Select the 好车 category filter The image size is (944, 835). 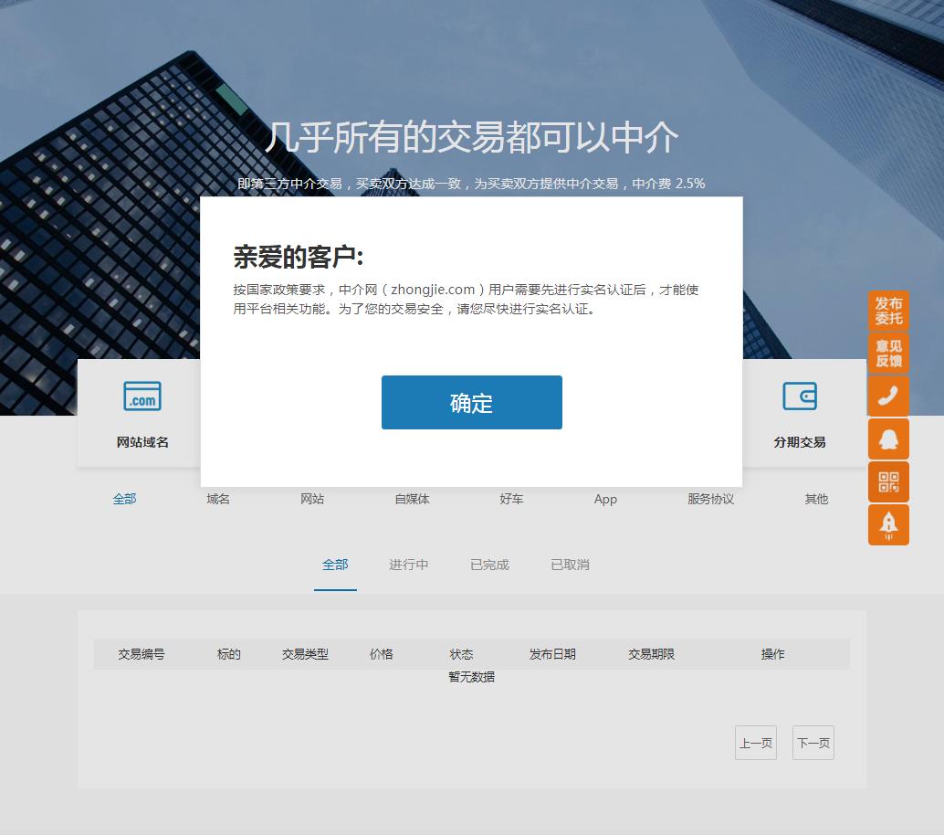point(512,499)
